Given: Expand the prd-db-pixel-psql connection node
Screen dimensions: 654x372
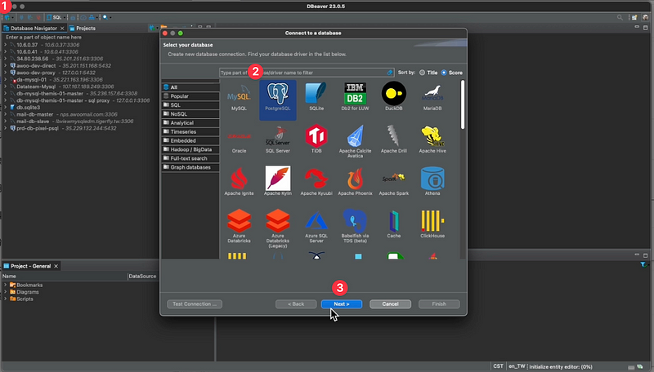Looking at the screenshot, I should [x=6, y=128].
